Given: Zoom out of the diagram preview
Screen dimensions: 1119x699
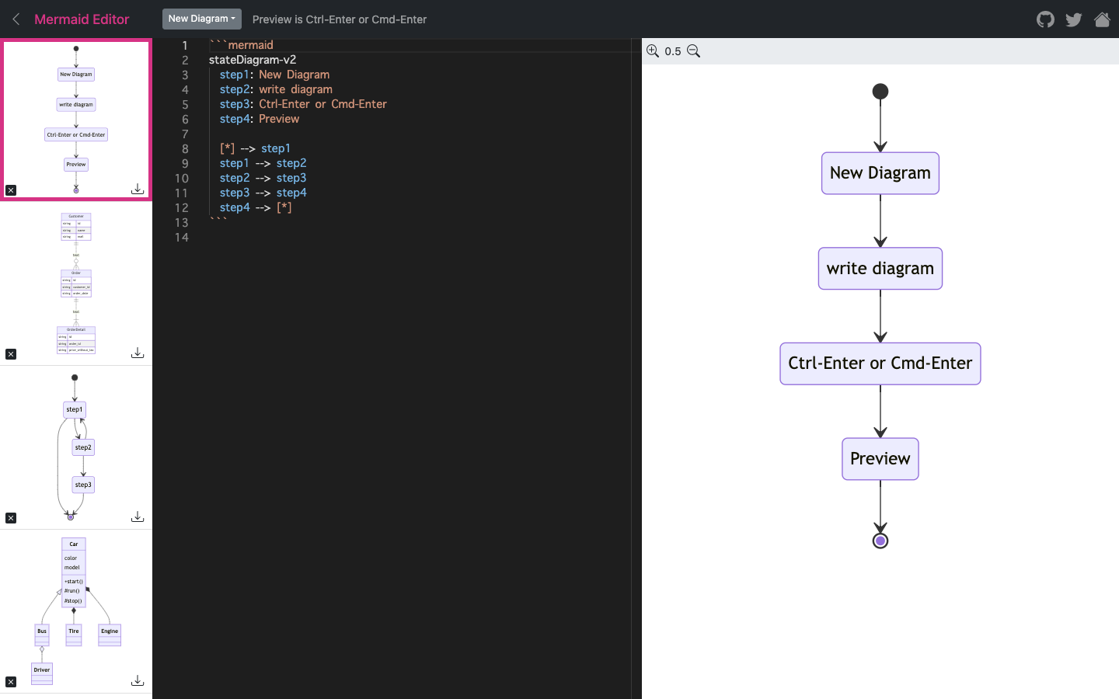Looking at the screenshot, I should pos(694,50).
